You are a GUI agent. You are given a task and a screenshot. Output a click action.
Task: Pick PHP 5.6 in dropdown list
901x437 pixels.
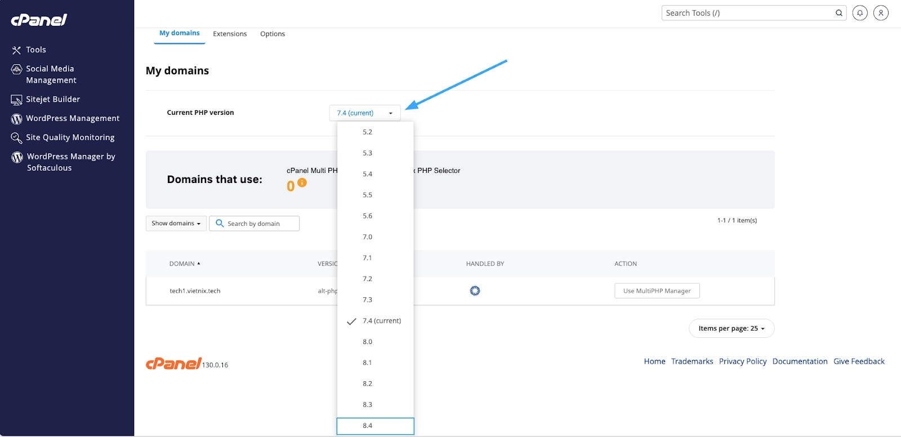coord(368,216)
